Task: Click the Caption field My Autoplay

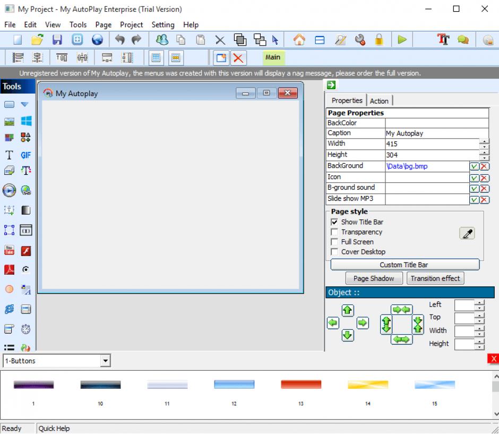Action: pyautogui.click(x=436, y=133)
